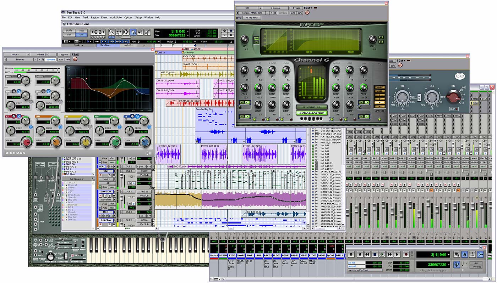Image resolution: width=497 pixels, height=283 pixels.
Task: Click the EQ 3 OUTPUT gain value field
Action: (x=43, y=82)
